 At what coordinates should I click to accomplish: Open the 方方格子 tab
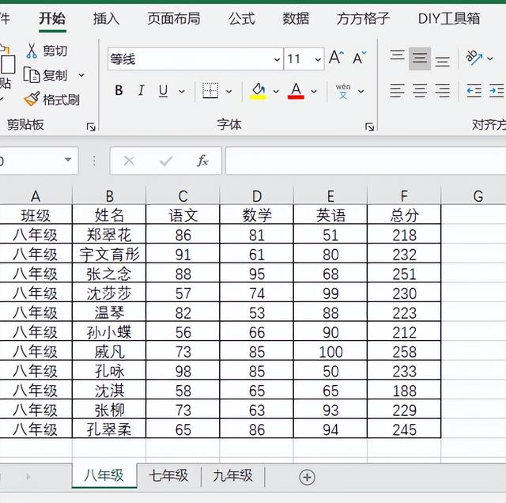click(364, 19)
